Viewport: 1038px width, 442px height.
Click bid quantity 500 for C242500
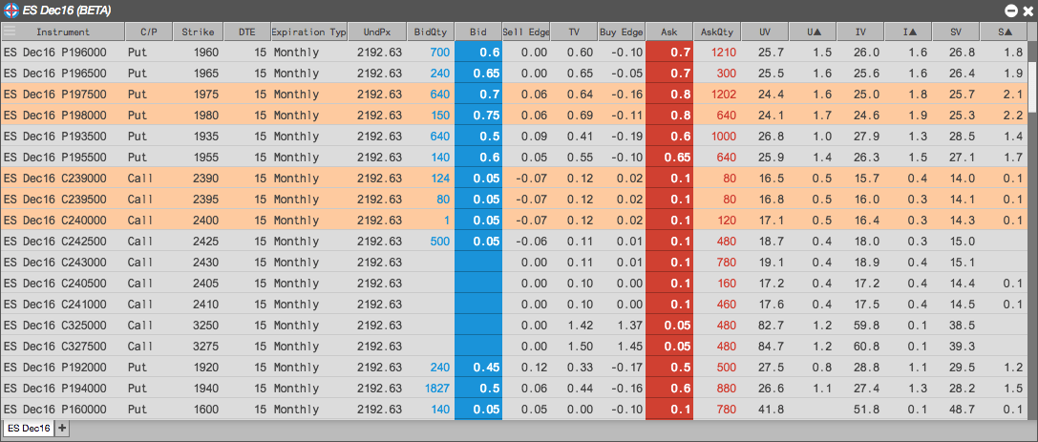click(x=431, y=242)
